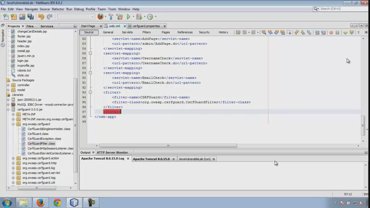The image size is (370, 208).
Task: Click the New Project toolbar icon
Action: click(14, 17)
